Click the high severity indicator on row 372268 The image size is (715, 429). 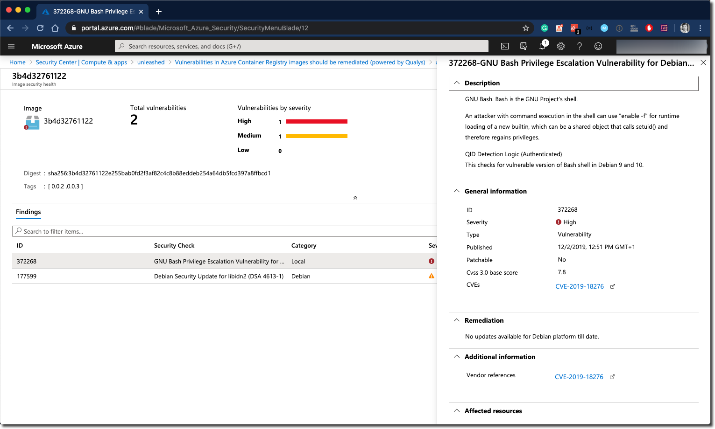pyautogui.click(x=431, y=261)
